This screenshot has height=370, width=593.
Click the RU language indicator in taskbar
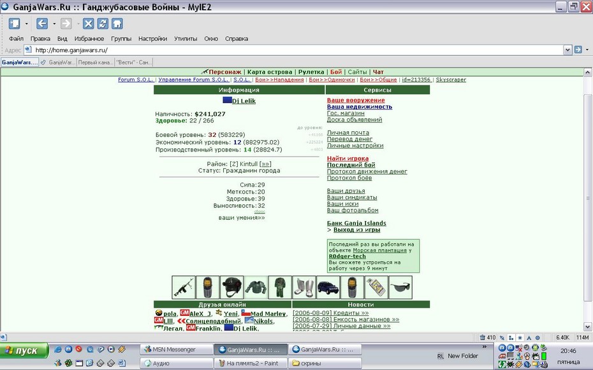coord(440,356)
